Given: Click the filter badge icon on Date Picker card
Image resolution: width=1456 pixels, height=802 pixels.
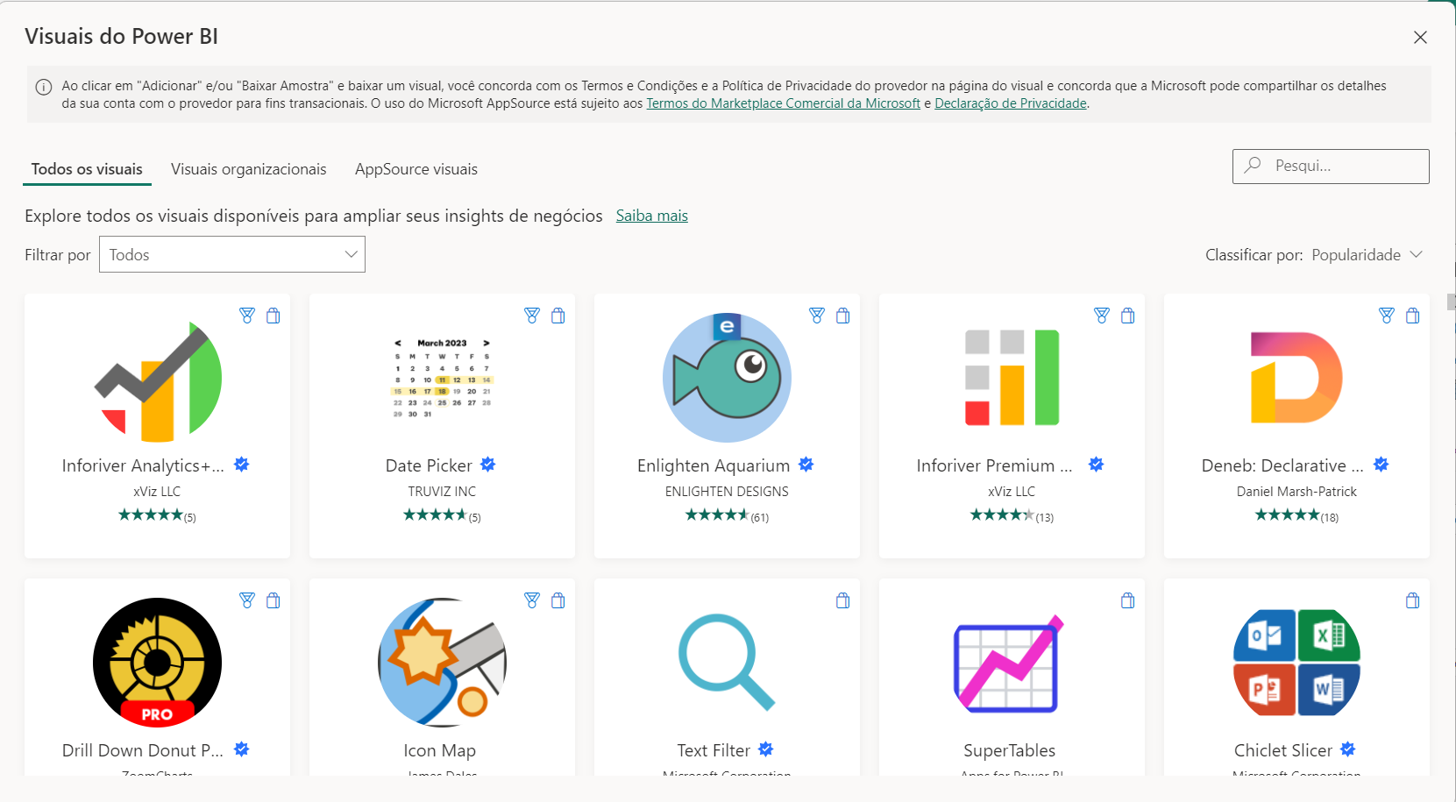Looking at the screenshot, I should click(532, 316).
